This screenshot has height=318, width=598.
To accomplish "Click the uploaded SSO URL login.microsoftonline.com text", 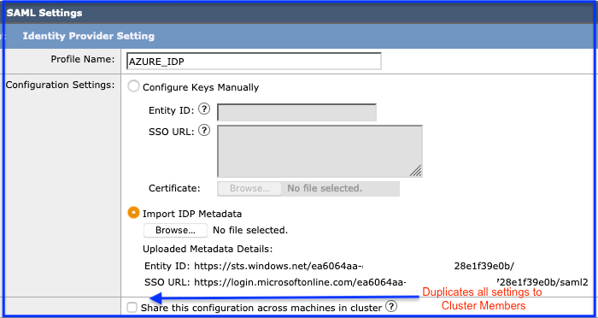I will pos(391,282).
